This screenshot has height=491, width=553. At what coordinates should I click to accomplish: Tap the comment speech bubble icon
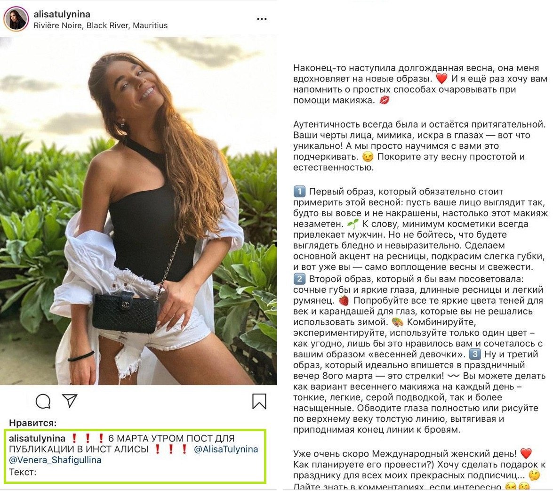[43, 401]
